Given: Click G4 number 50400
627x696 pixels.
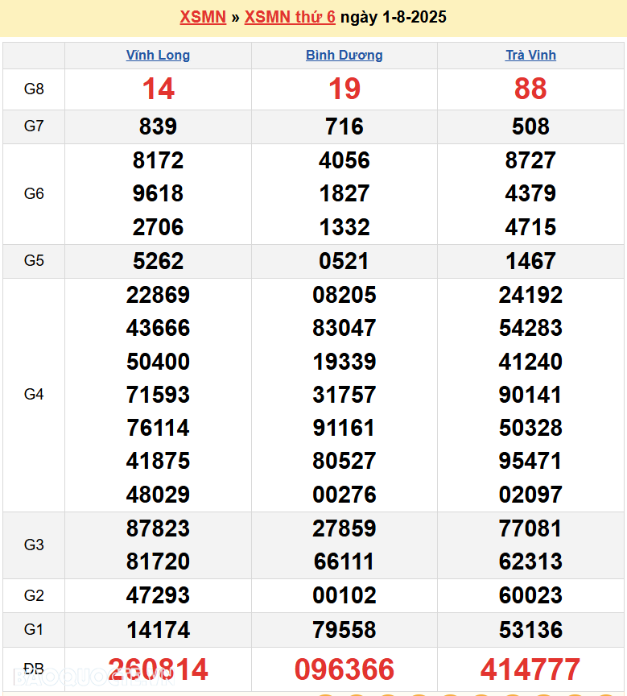Looking at the screenshot, I should pyautogui.click(x=158, y=362).
